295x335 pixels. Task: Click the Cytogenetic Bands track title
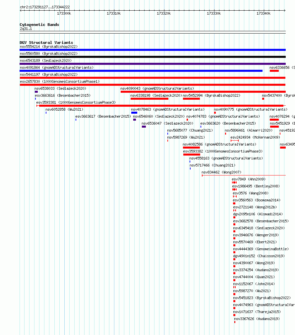39,25
